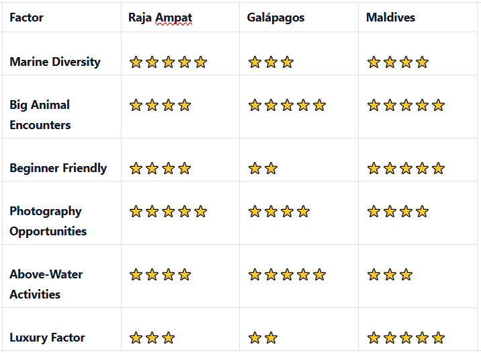This screenshot has height=353, width=481.
Task: Click Galápagos' three-star Marine Diversity rating
Action: click(x=271, y=63)
